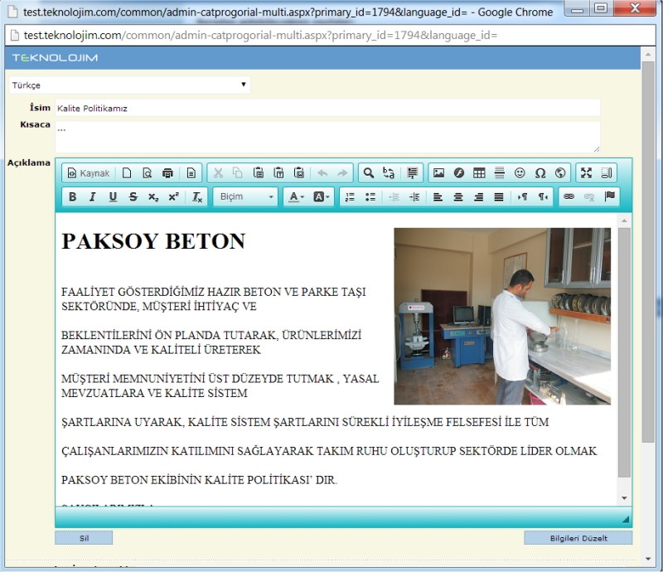Redo the last edit
Image resolution: width=663 pixels, height=572 pixels.
tap(342, 173)
